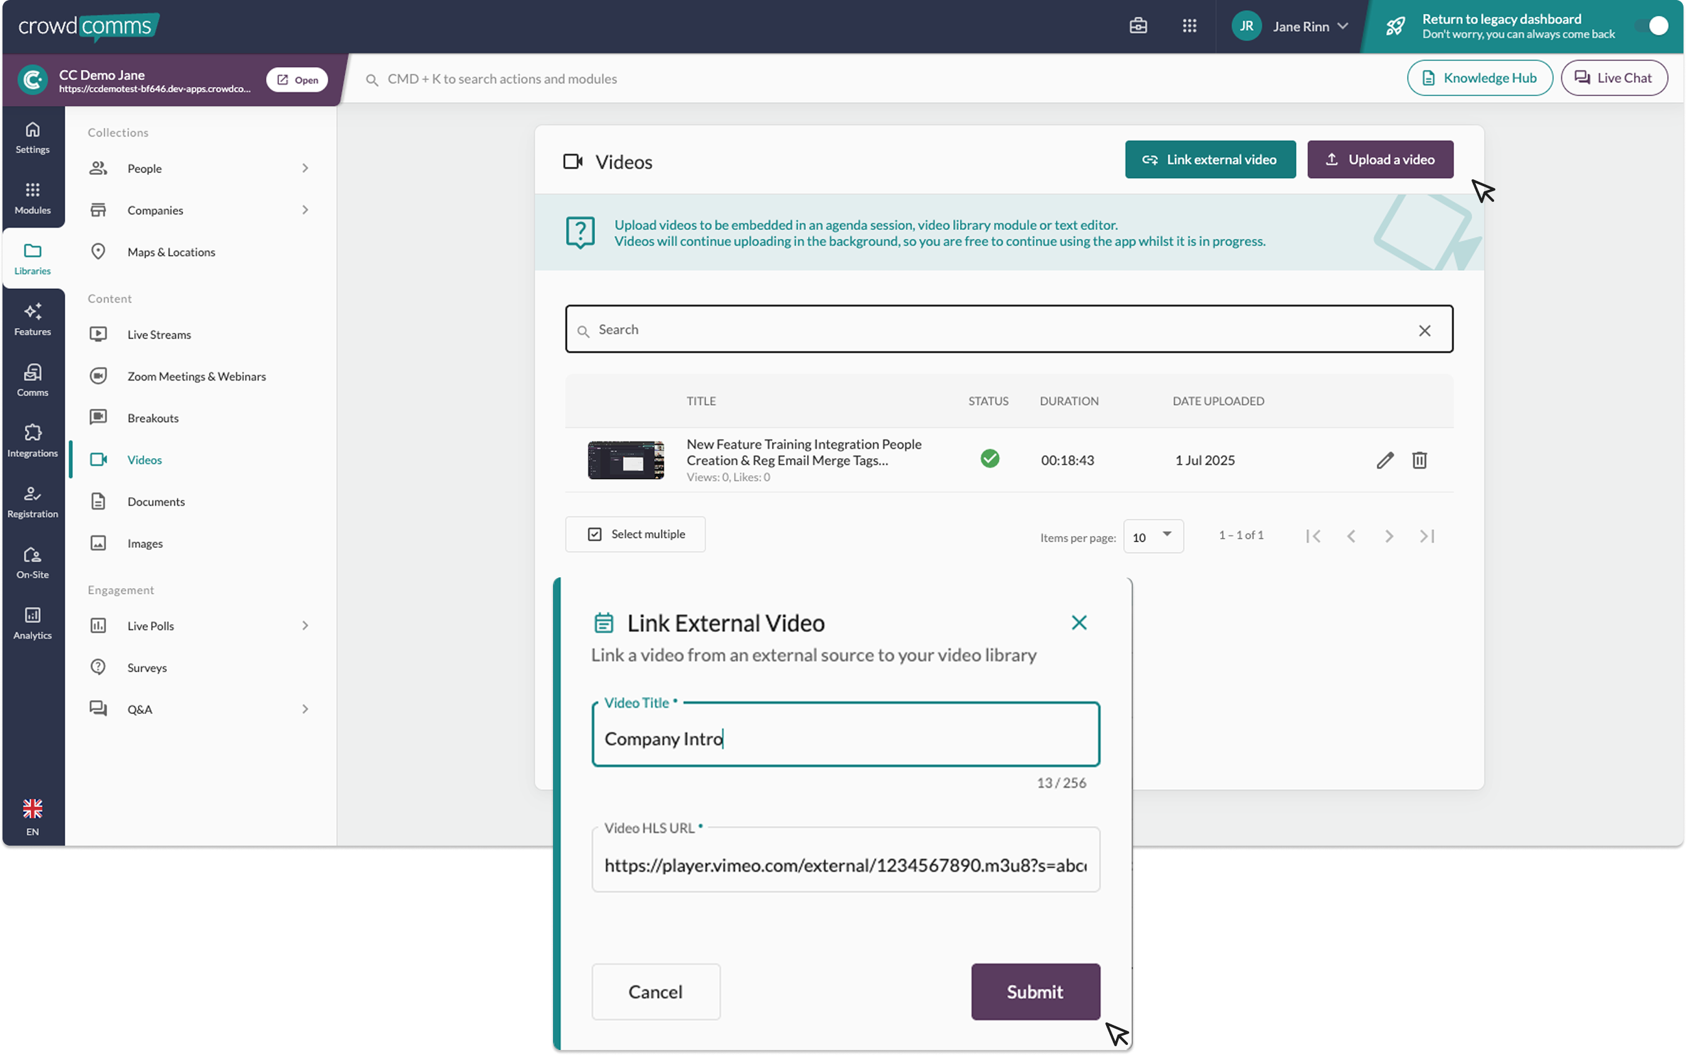Enable the Select multiple checkbox
Screen dimensions: 1686x1055
coord(594,533)
